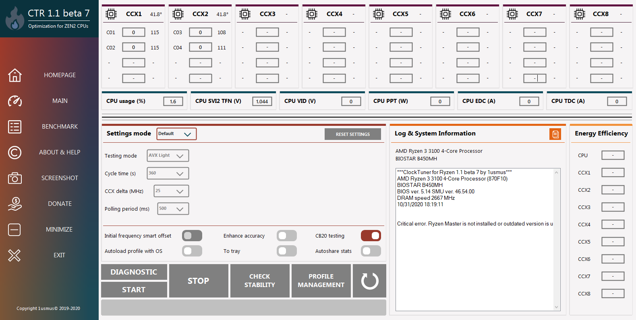636x320 pixels.
Task: Click the C03 offset input field
Action: [x=201, y=32]
